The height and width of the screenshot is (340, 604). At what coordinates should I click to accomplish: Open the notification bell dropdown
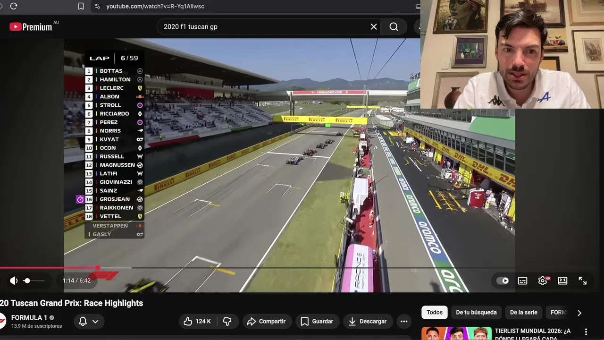click(89, 321)
